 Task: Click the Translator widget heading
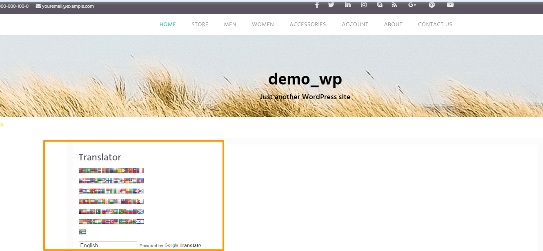(x=100, y=157)
